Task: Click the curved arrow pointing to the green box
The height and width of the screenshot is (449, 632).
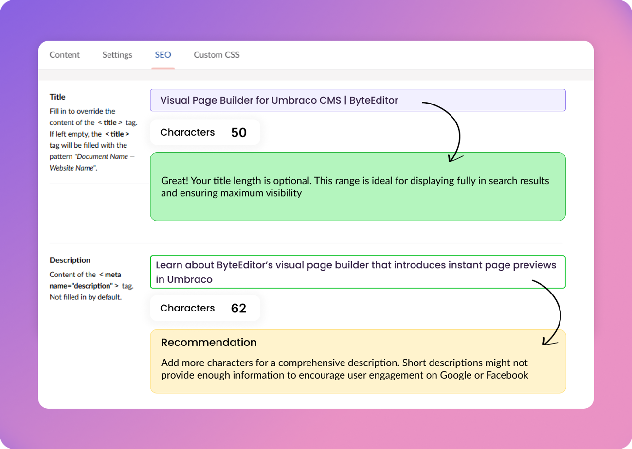Action: coord(457,131)
